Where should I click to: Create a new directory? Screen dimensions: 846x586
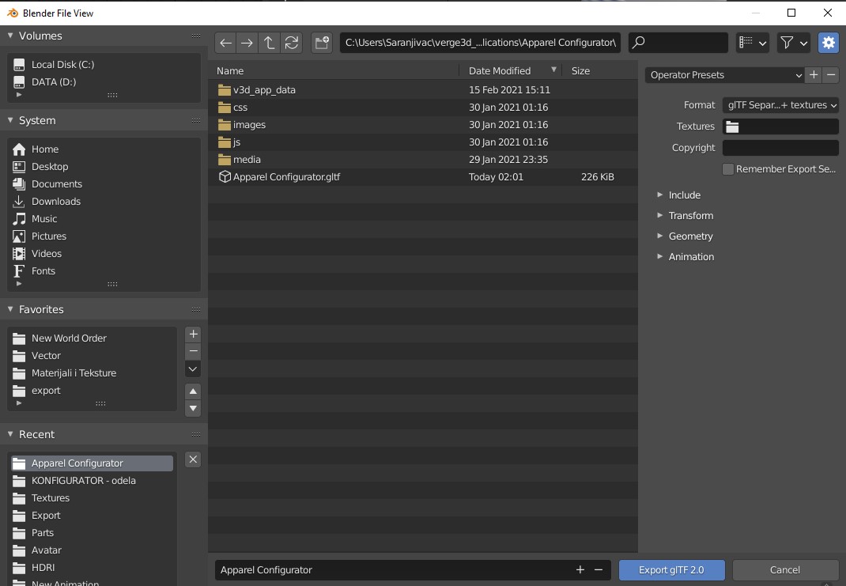(x=322, y=43)
